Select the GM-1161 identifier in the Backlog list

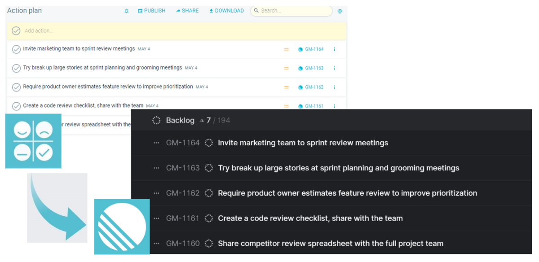coord(183,218)
